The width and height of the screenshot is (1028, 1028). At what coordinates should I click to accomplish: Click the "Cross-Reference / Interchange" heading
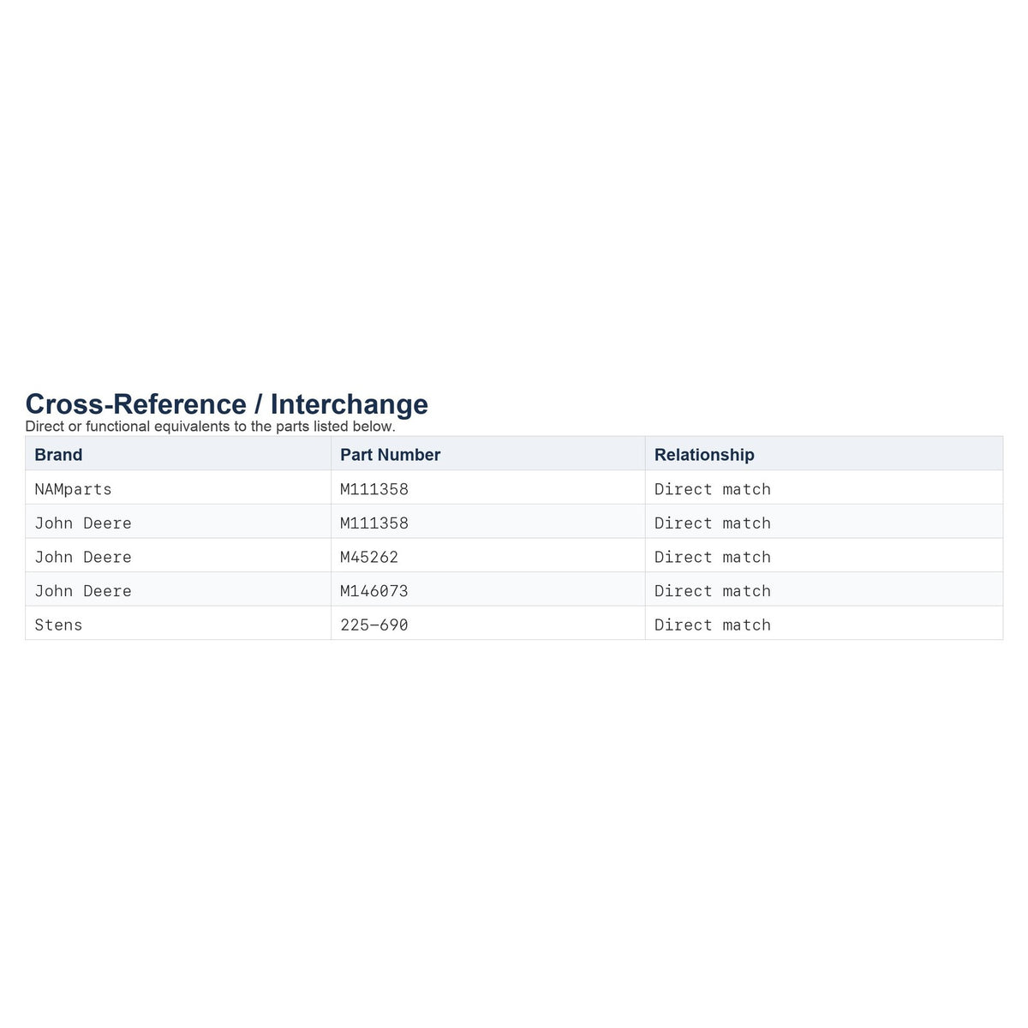click(x=227, y=404)
